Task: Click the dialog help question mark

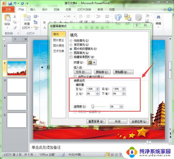Action: (137, 25)
